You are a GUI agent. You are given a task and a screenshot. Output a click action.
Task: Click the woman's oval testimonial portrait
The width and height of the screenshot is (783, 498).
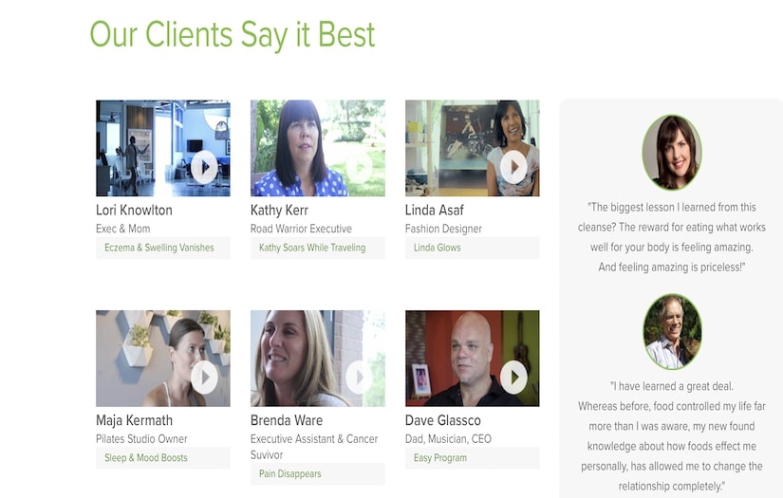point(672,152)
